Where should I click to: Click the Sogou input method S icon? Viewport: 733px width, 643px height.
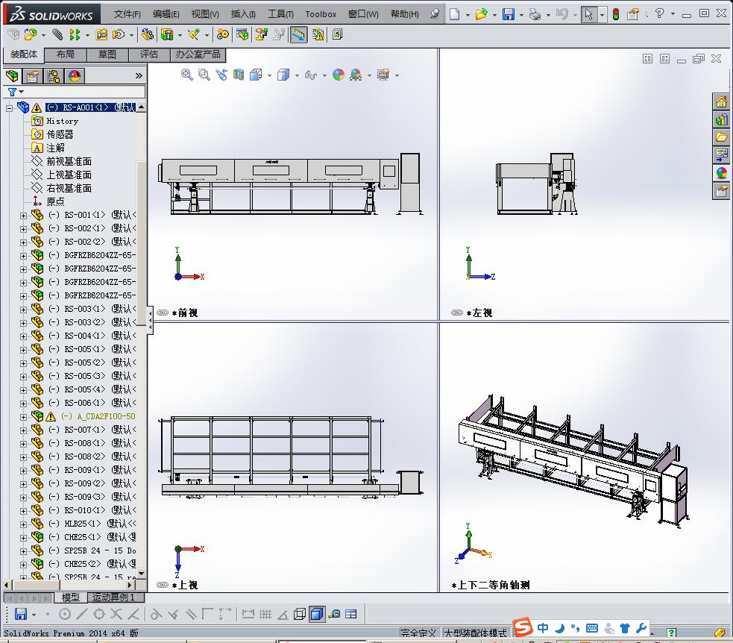[523, 627]
